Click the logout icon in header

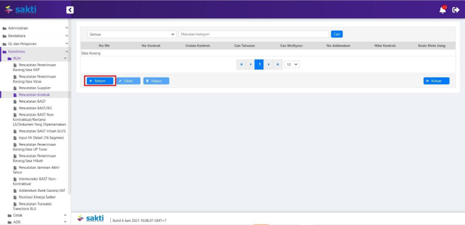[x=456, y=10]
